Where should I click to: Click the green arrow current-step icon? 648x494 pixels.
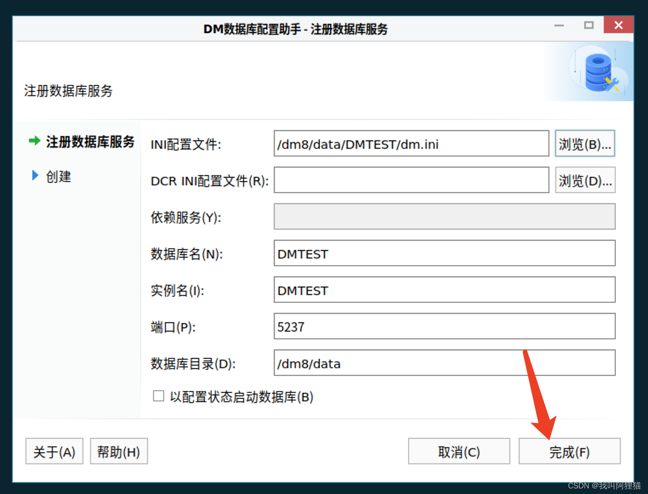34,141
